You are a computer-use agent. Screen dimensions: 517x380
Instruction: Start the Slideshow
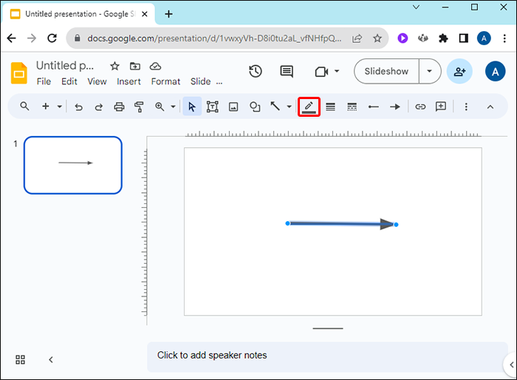pos(386,71)
